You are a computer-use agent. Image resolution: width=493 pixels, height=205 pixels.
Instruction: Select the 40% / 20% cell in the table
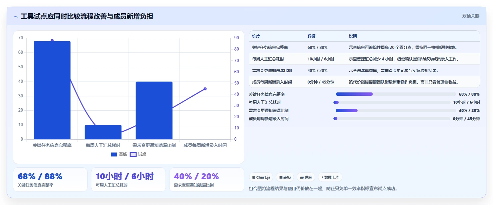click(x=317, y=71)
